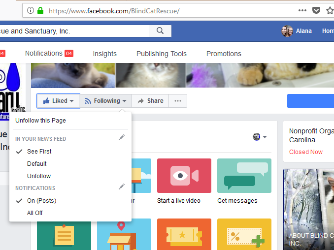Open the Notifications tab

[x=49, y=54]
